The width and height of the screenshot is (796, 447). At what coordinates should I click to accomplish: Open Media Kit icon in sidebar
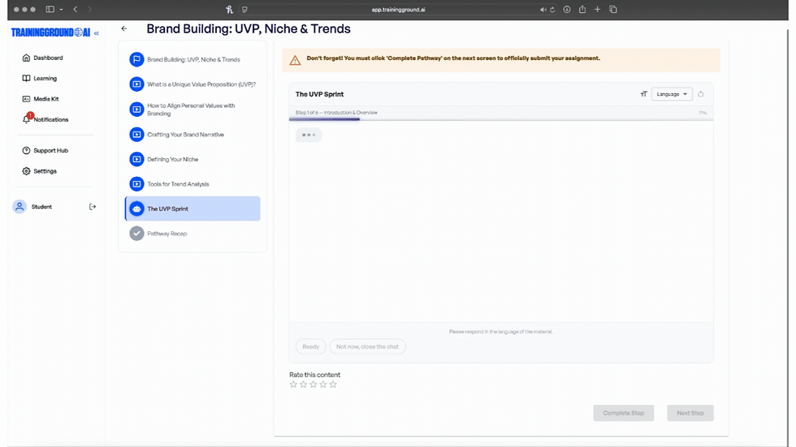[26, 99]
